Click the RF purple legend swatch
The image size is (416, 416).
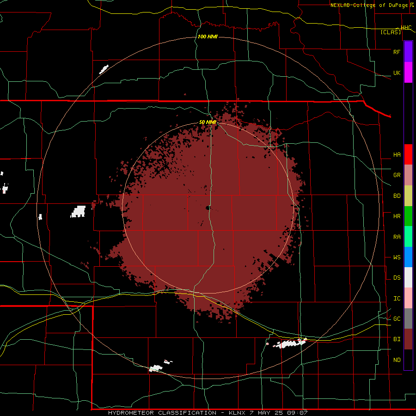coord(408,52)
